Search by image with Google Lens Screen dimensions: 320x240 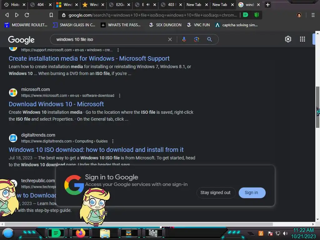[196, 39]
